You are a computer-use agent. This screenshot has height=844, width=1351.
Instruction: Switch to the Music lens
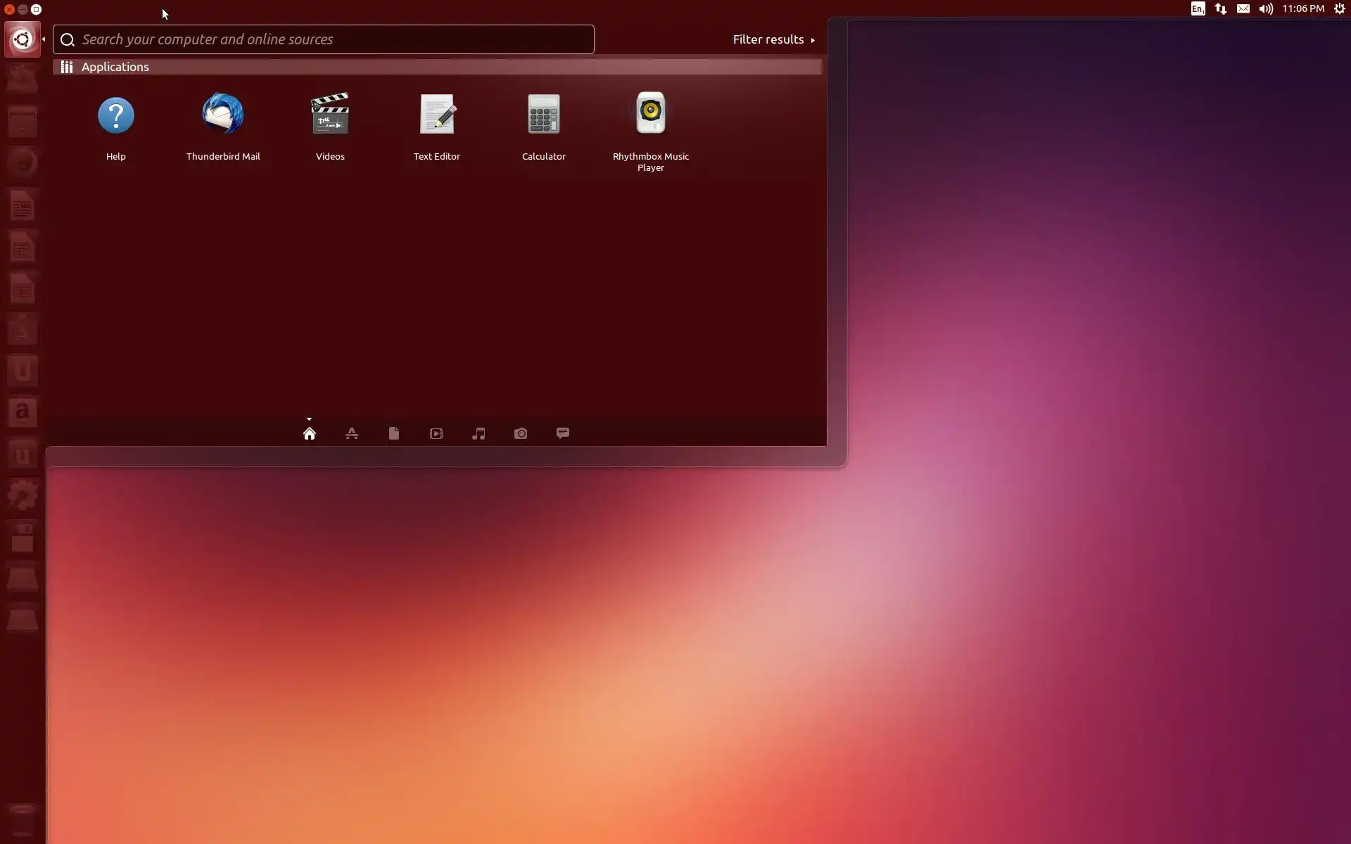pos(478,433)
